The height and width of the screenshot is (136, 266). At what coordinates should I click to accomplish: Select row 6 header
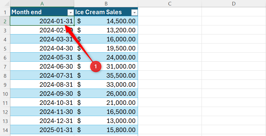coord(5,57)
